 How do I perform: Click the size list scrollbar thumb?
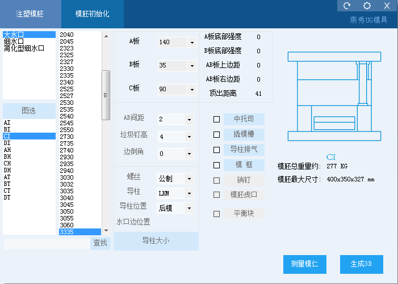[106, 95]
